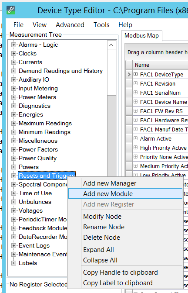Choose Collapse All in context menu
This screenshot has width=188, height=293.
(125, 260)
